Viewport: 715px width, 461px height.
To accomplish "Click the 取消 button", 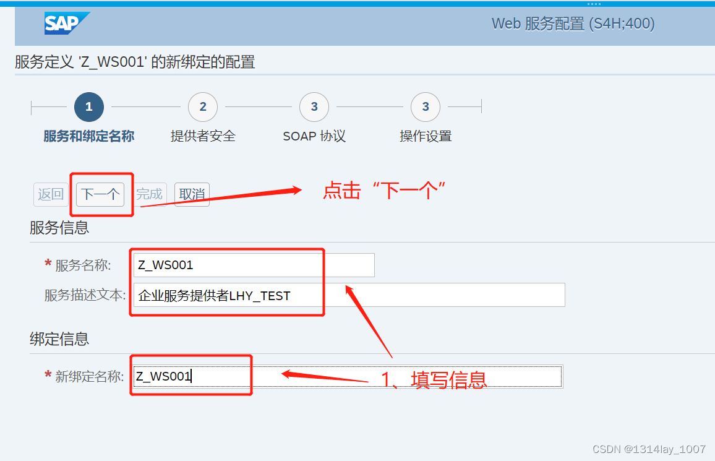I will (x=192, y=194).
